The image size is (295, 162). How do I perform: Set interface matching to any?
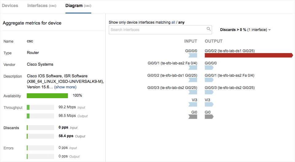tap(182, 22)
